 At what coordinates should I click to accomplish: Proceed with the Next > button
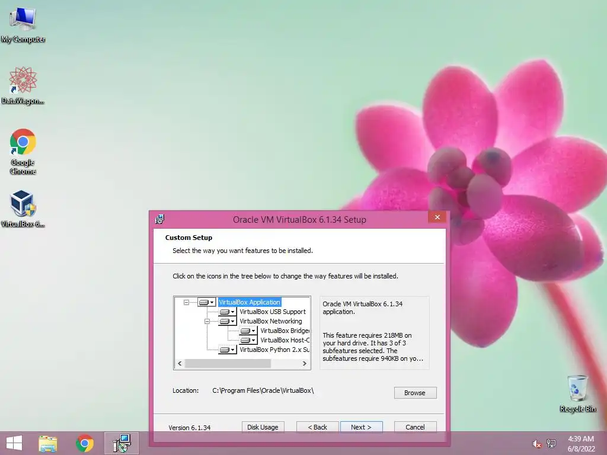coord(361,427)
